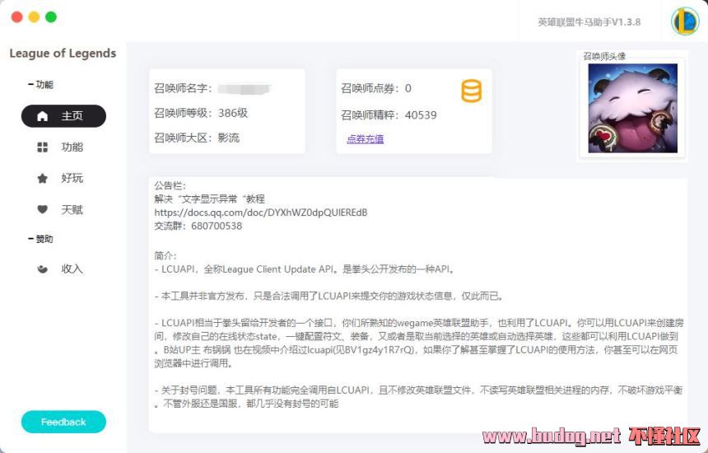Click the 召唤师头像 label
Screen dimensions: 708x453
tap(604, 56)
